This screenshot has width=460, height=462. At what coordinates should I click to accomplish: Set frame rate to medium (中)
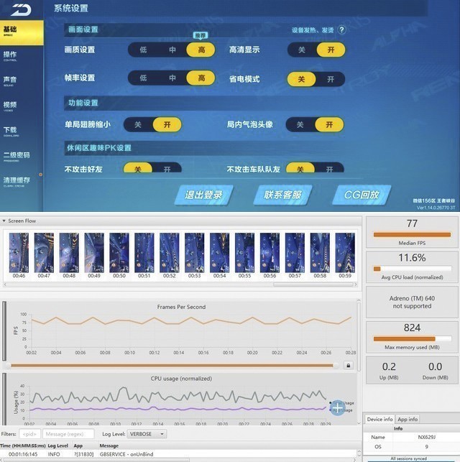pos(172,78)
